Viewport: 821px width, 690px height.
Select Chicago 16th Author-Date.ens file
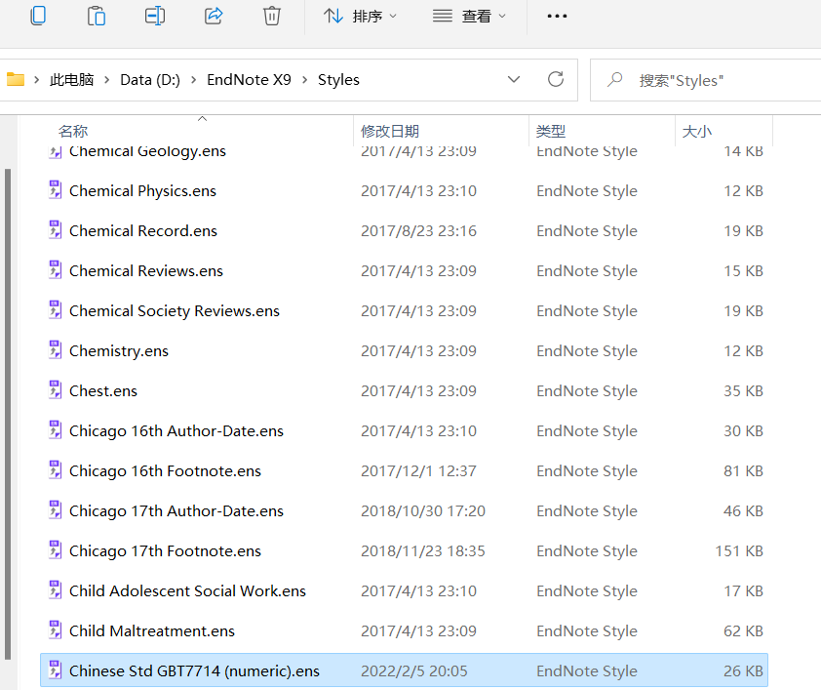coord(404,430)
